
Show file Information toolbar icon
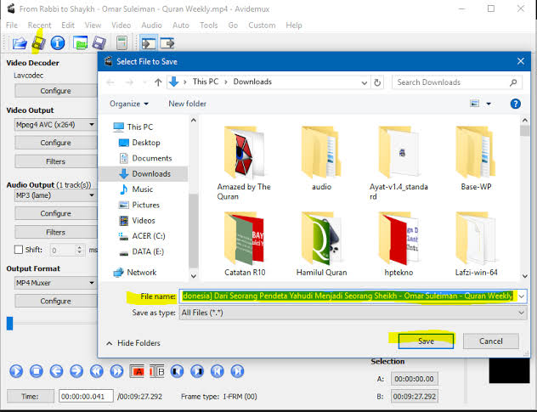coord(58,42)
